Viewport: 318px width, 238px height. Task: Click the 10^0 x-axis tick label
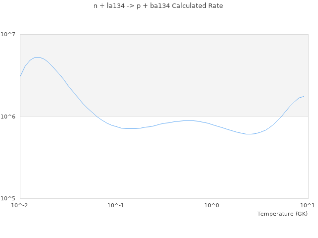[x=212, y=206]
